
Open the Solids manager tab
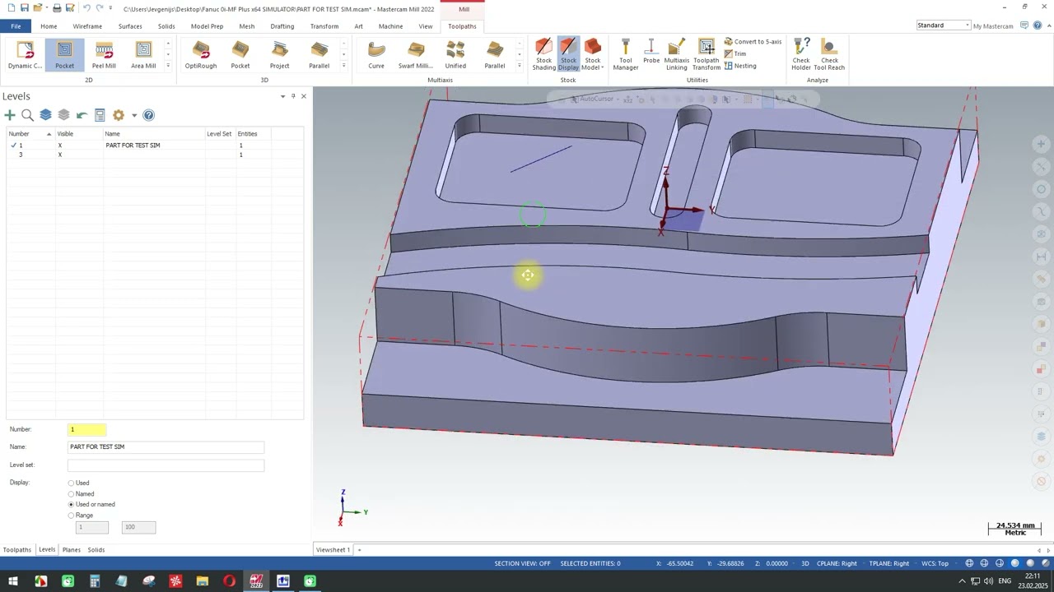click(x=96, y=549)
